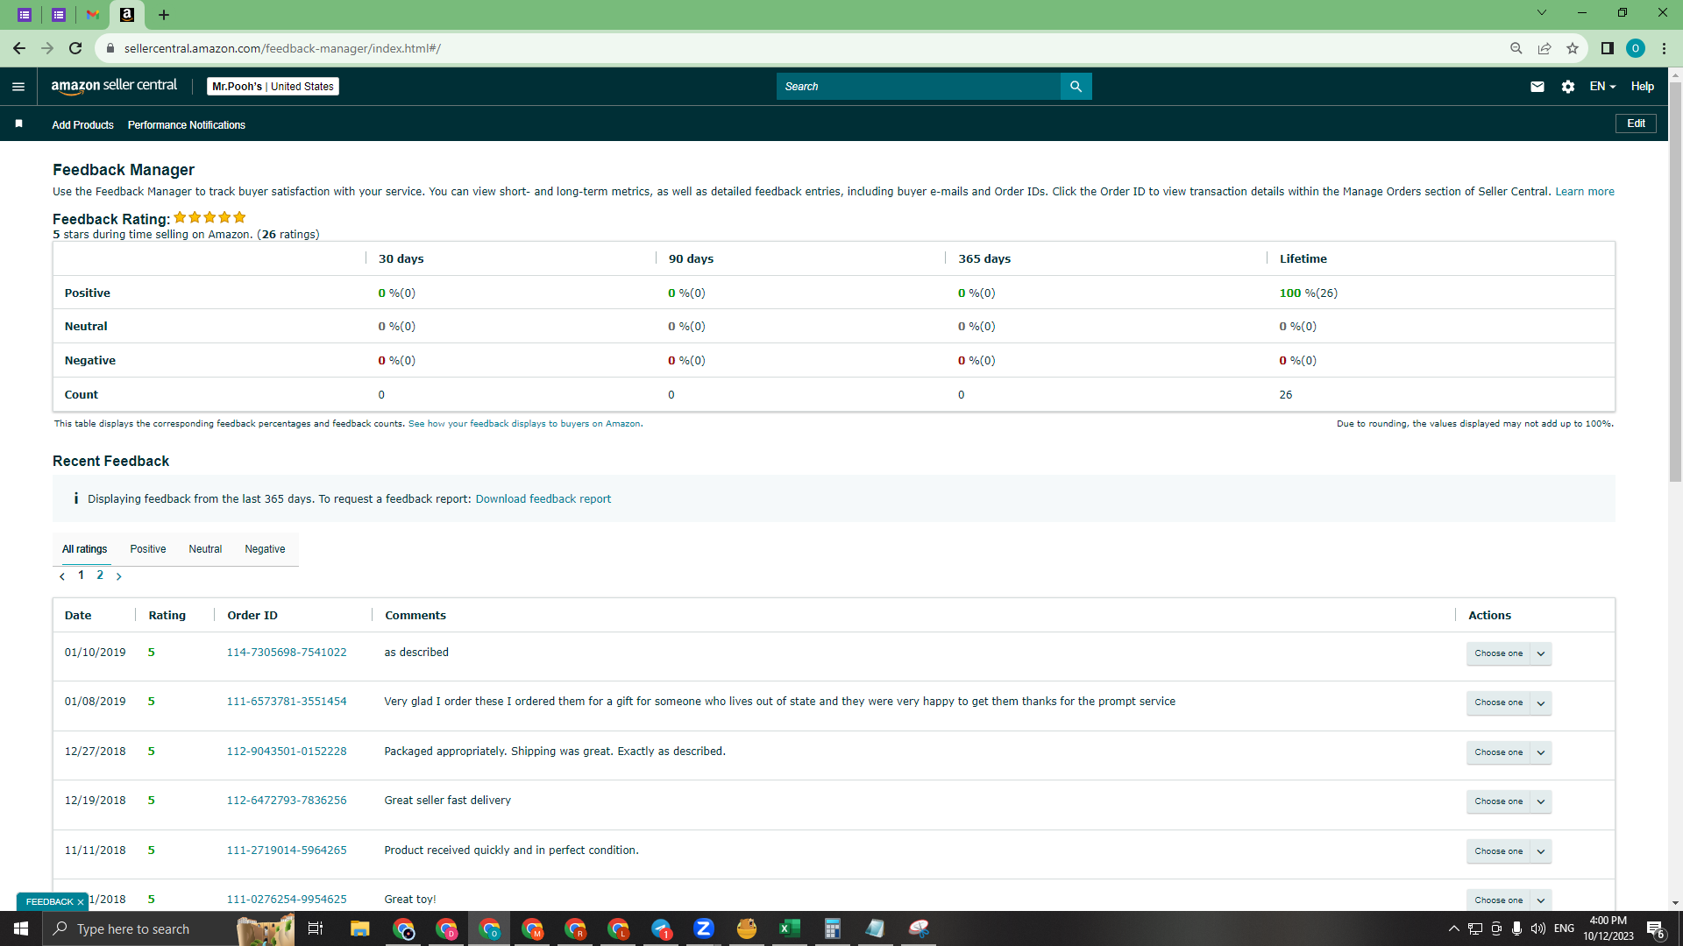
Task: Open the Chrome three-dot menu
Action: coord(1664,48)
